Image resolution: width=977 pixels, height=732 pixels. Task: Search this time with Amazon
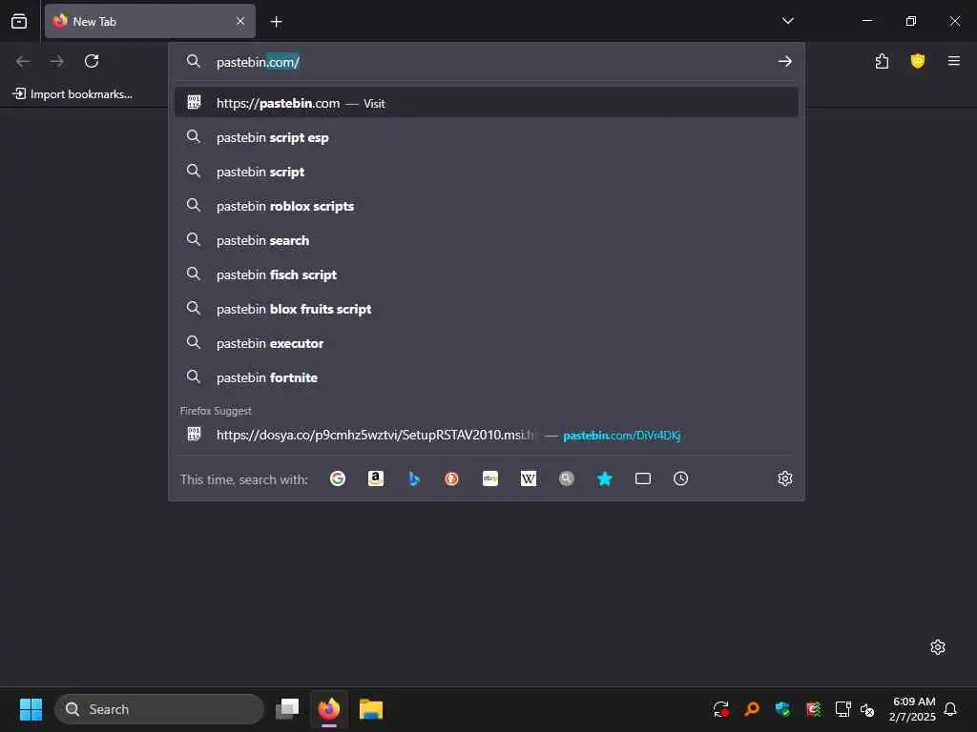[375, 478]
